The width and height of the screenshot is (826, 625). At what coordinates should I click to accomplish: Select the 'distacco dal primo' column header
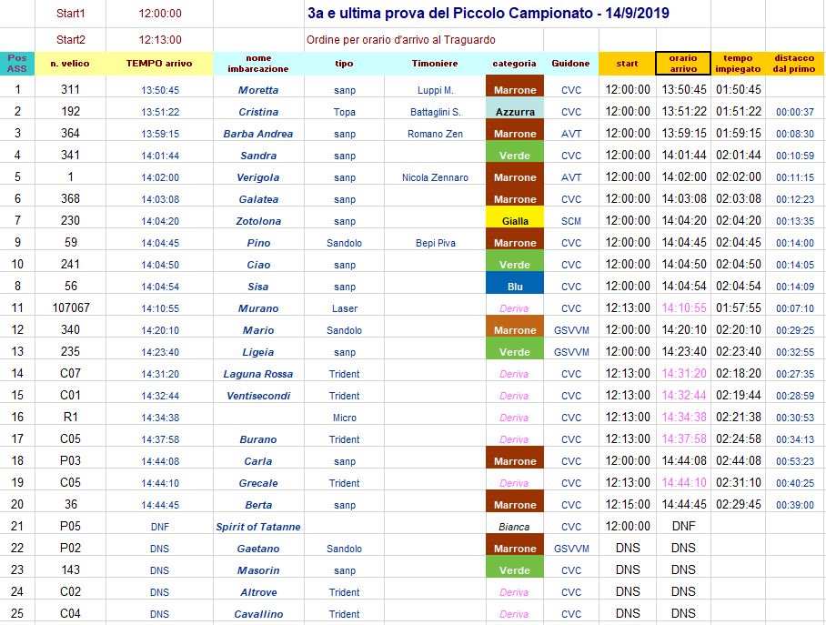pyautogui.click(x=794, y=64)
